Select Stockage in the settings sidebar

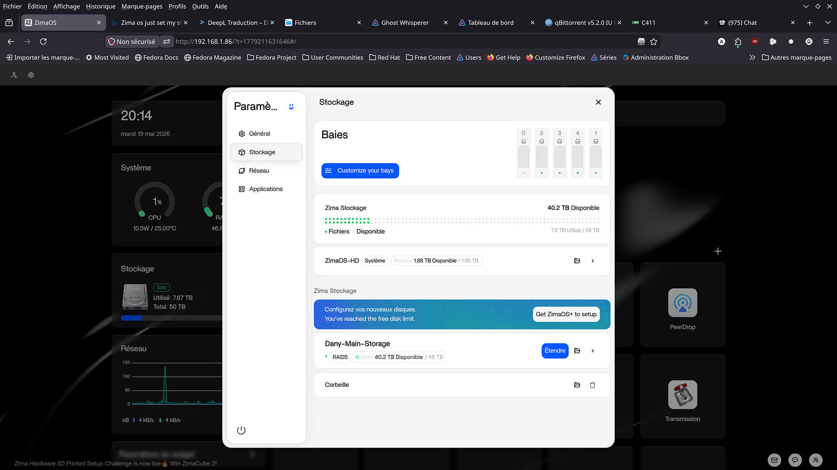[x=266, y=152]
